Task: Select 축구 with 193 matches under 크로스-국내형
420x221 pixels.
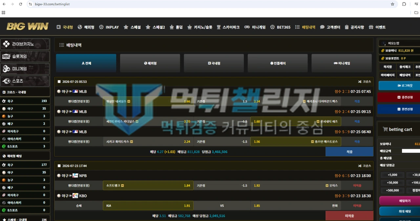Action: coord(25,101)
